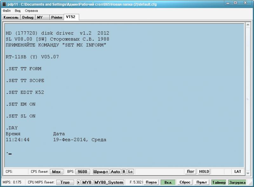Open the BPS '9600' rate selector
The height and width of the screenshot is (187, 254).
click(83, 171)
